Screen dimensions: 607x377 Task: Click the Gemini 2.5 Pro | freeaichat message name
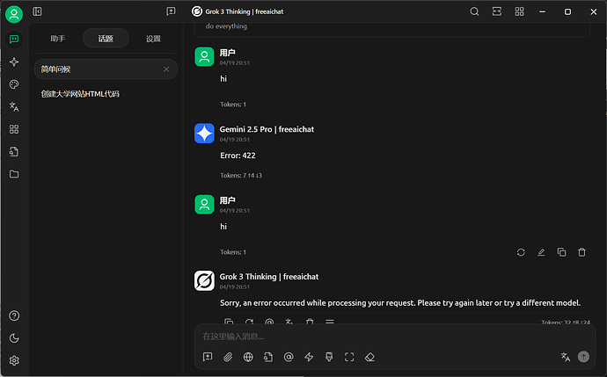click(267, 129)
